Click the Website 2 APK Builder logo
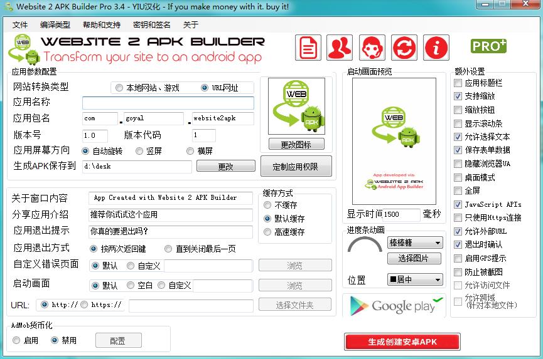 click(137, 50)
